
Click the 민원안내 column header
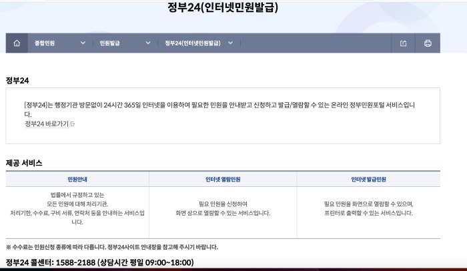[77, 180]
